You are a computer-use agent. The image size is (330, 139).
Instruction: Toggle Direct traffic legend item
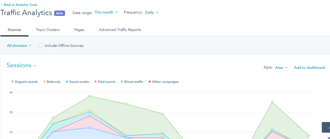[132, 82]
